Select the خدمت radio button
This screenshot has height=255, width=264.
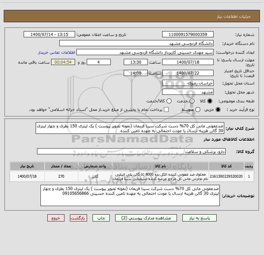[x=192, y=101]
